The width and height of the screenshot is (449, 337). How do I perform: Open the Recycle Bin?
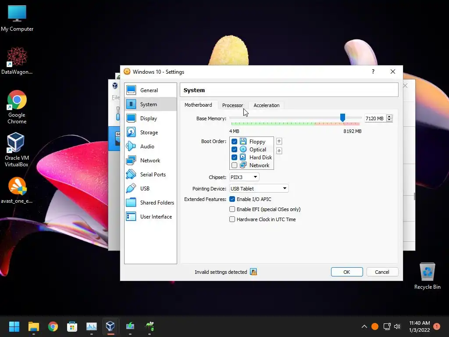click(x=427, y=276)
